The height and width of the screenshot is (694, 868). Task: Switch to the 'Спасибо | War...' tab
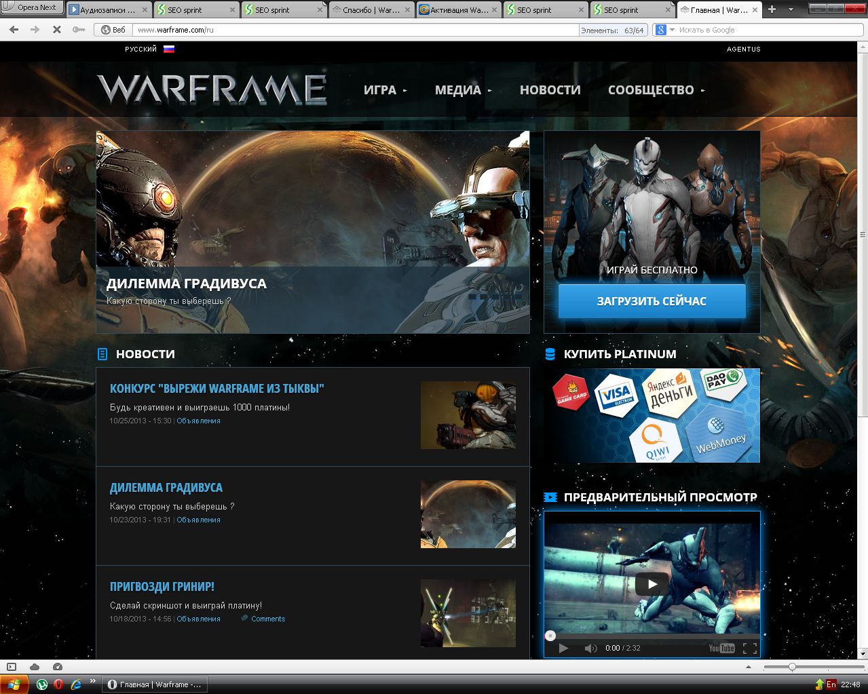371,10
